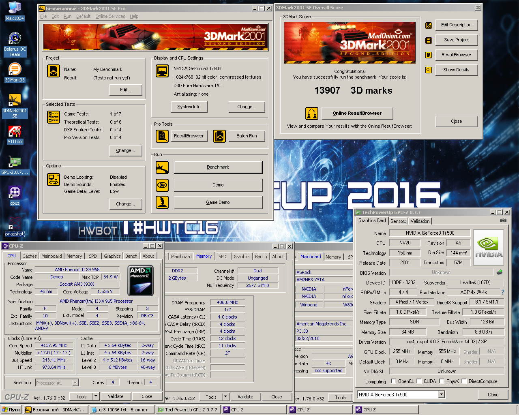Click Show Details button in score window
This screenshot has height=415, width=519.
tap(456, 70)
